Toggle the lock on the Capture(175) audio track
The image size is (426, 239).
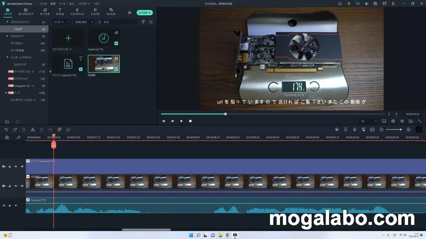[10, 205]
